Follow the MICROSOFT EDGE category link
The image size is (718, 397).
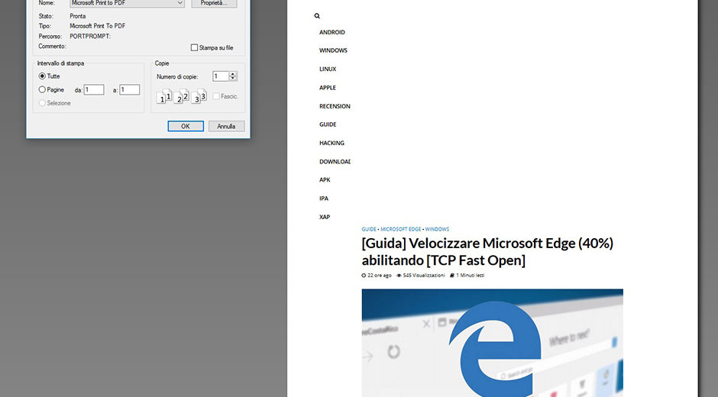click(x=401, y=229)
